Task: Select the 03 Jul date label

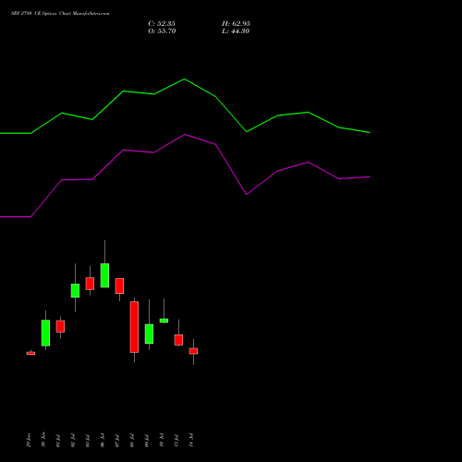Action: coord(88,441)
